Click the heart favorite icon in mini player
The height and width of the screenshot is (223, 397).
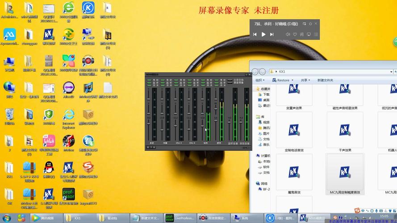[295, 34]
